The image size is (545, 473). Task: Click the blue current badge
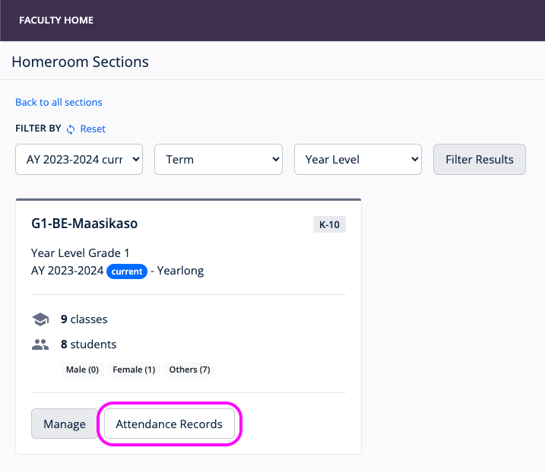(x=127, y=271)
